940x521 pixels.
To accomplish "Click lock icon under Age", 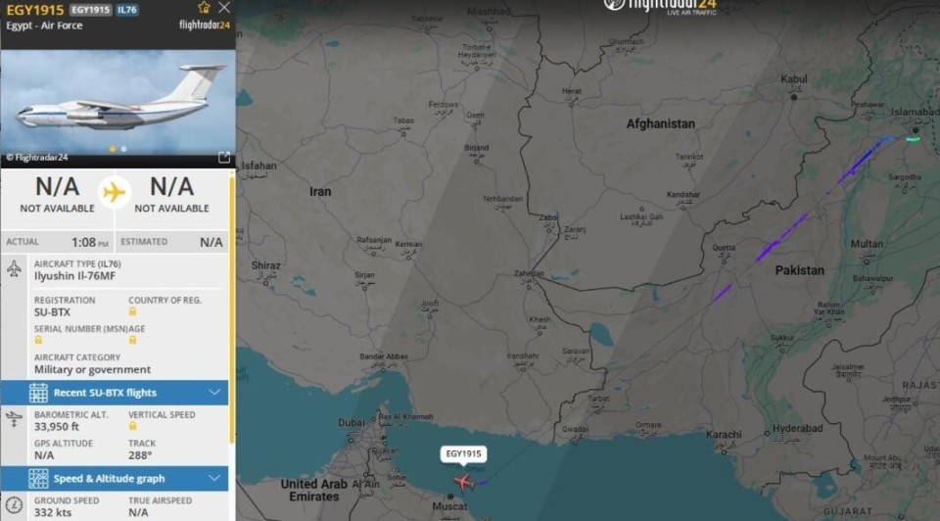I will click(x=132, y=340).
